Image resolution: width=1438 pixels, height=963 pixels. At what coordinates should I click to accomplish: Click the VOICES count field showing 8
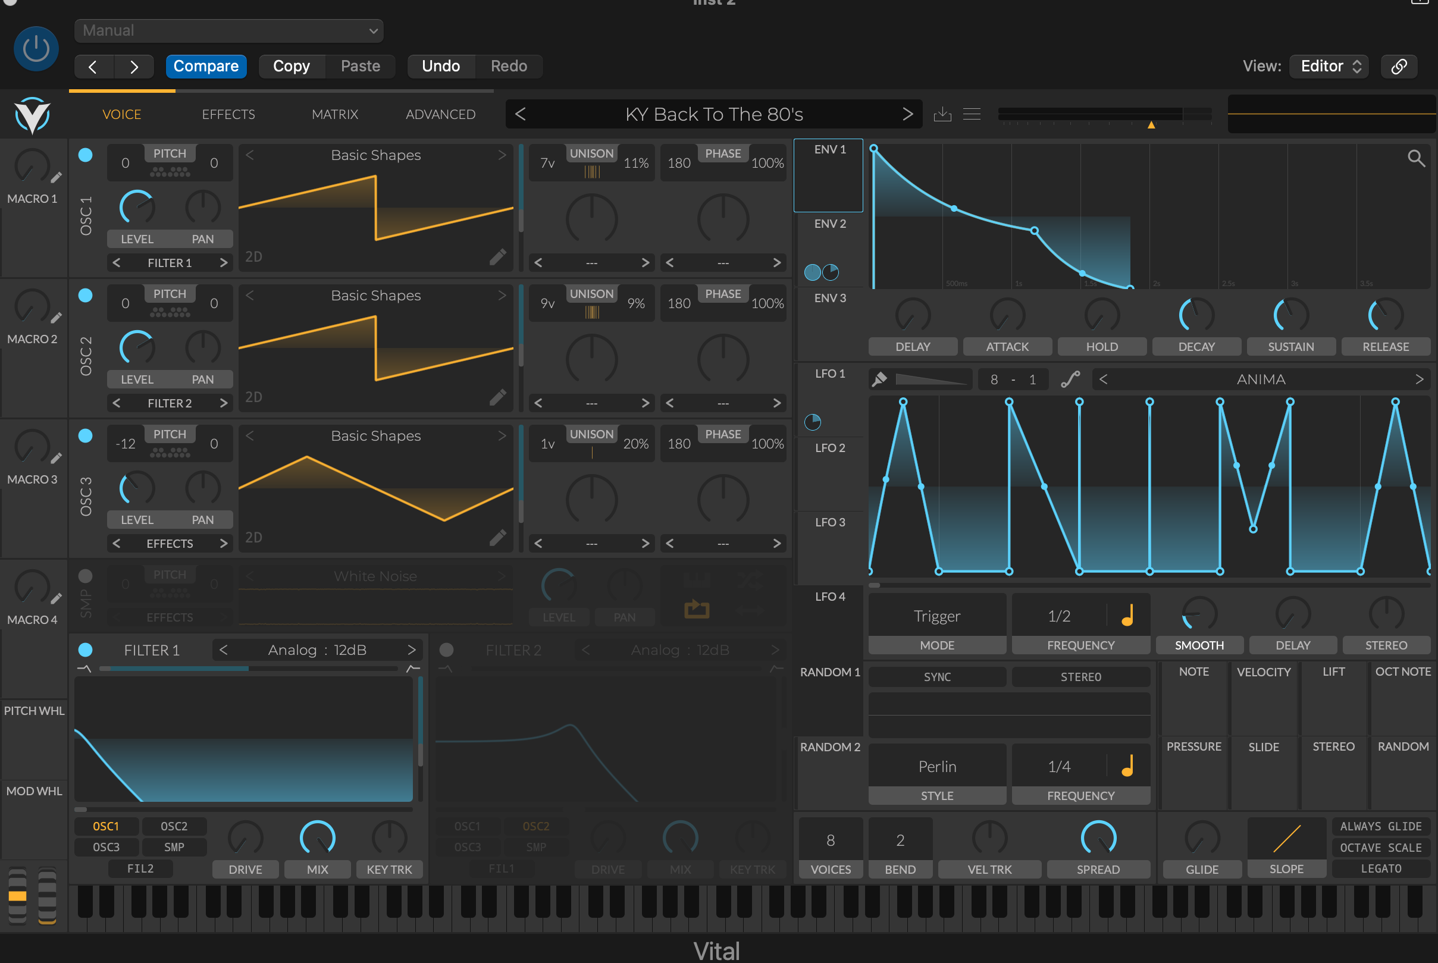[831, 840]
